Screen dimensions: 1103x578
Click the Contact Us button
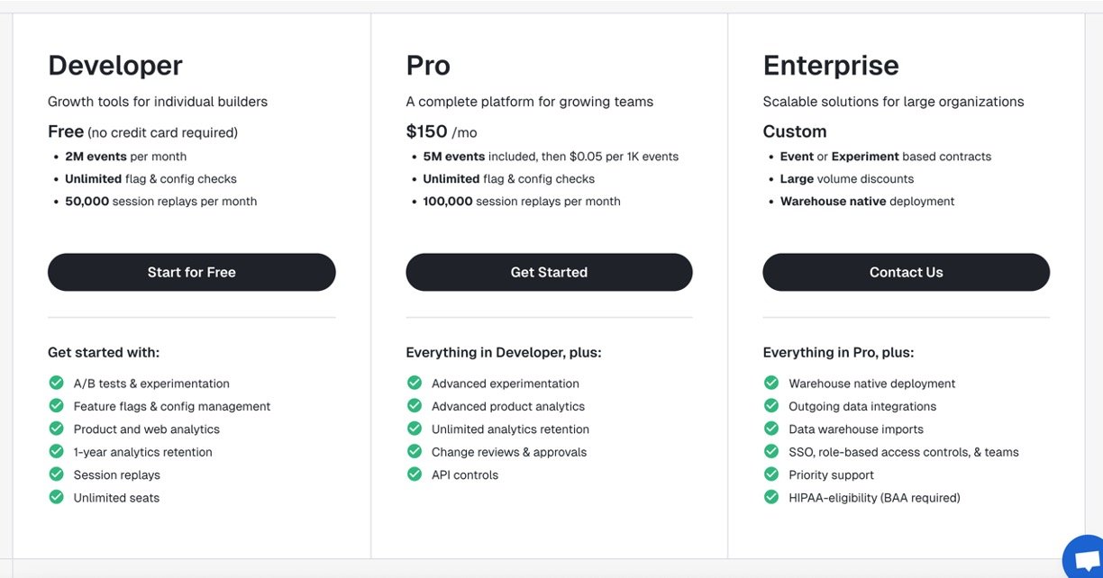click(x=906, y=272)
